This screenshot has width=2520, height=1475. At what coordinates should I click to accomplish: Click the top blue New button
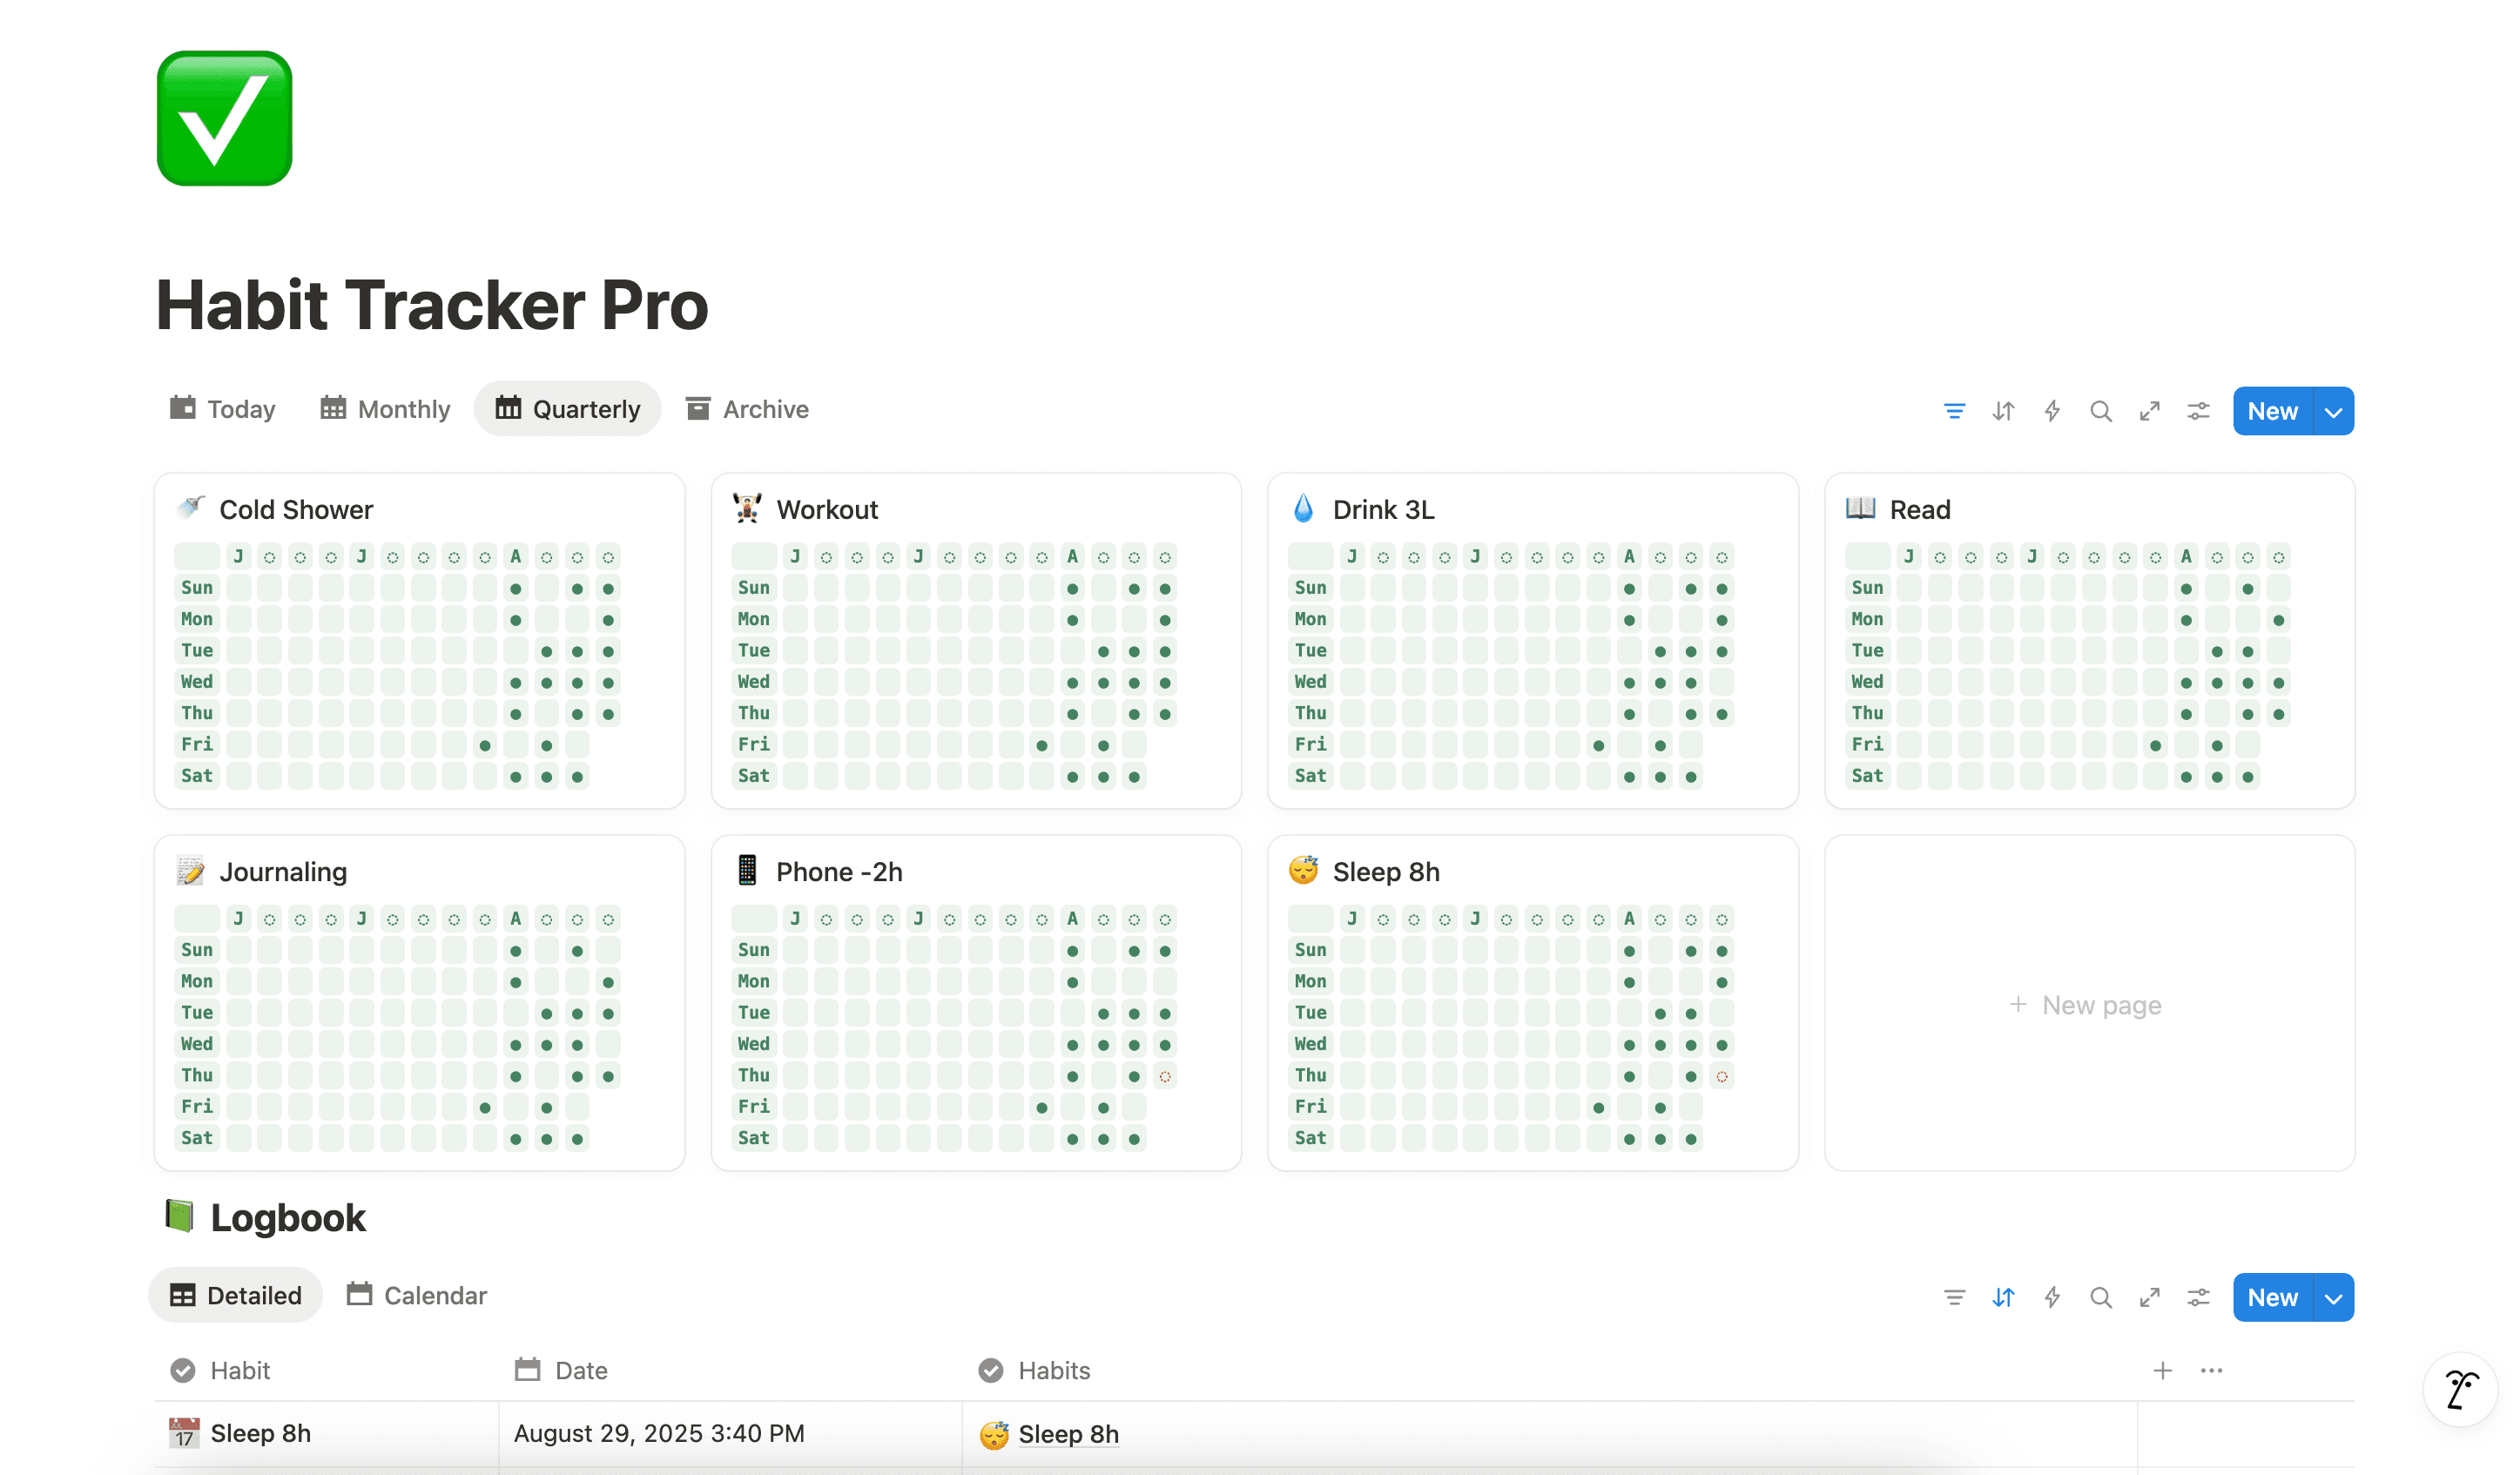coord(2272,411)
